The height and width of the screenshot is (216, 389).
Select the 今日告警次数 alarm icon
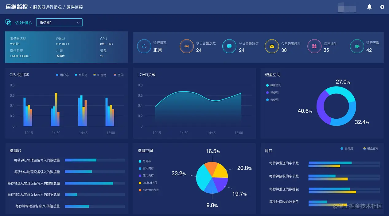click(187, 47)
